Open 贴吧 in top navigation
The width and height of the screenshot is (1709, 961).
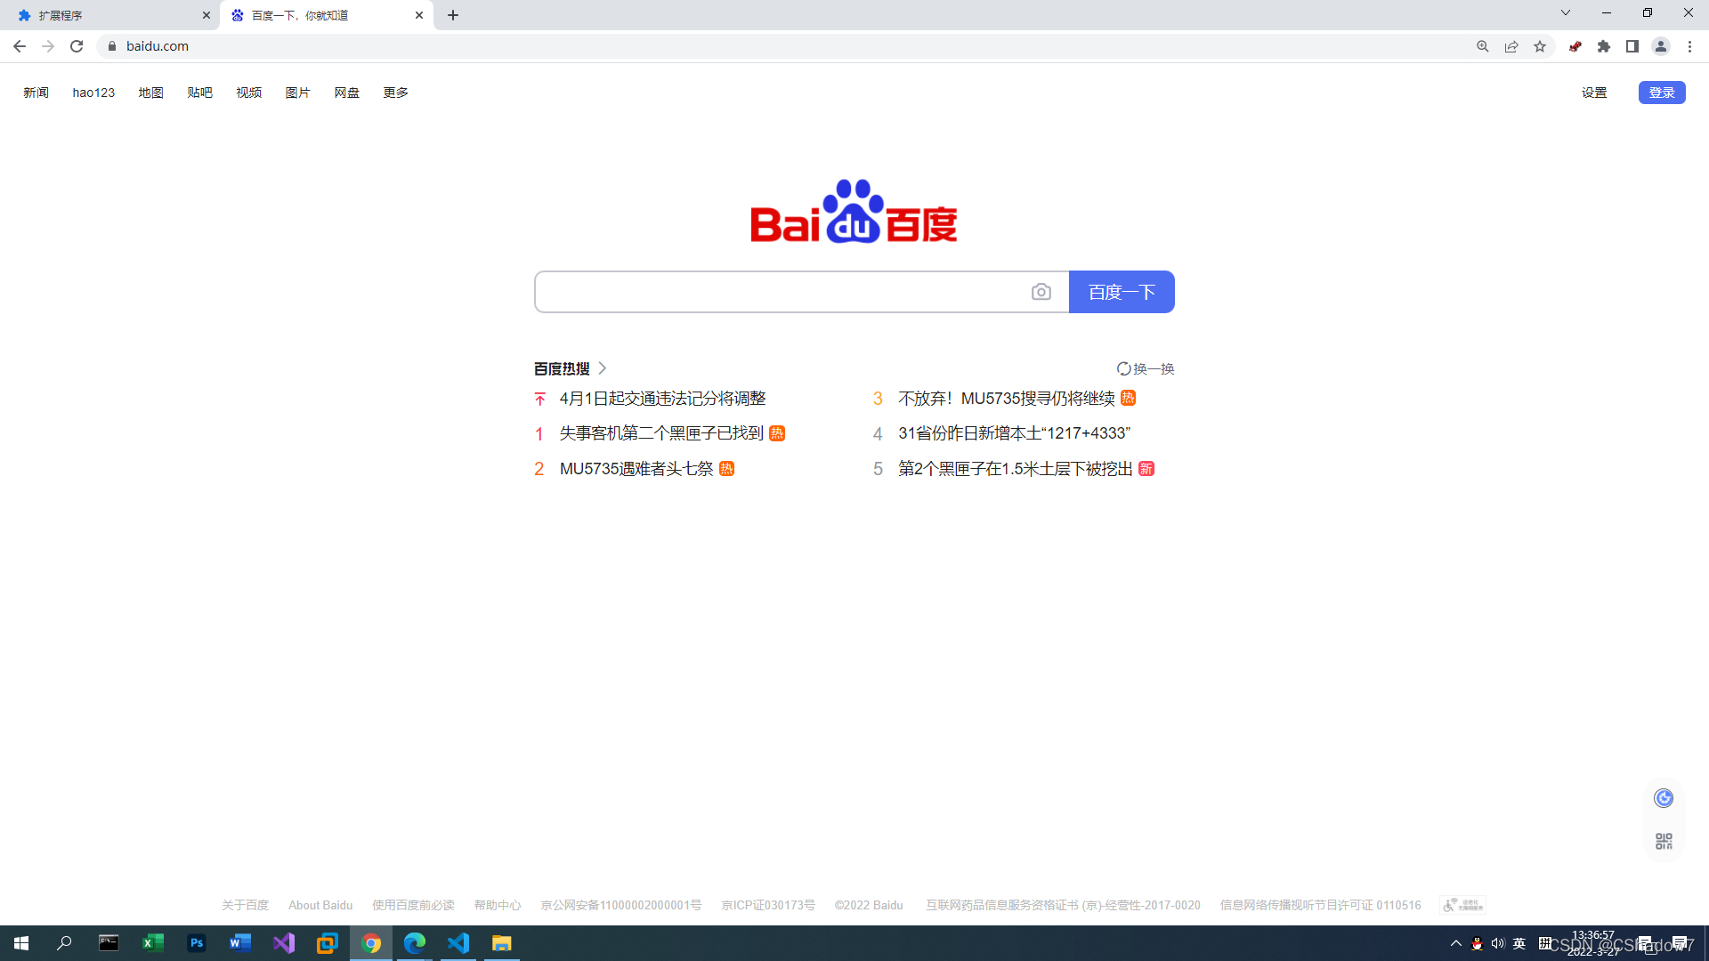tap(199, 93)
